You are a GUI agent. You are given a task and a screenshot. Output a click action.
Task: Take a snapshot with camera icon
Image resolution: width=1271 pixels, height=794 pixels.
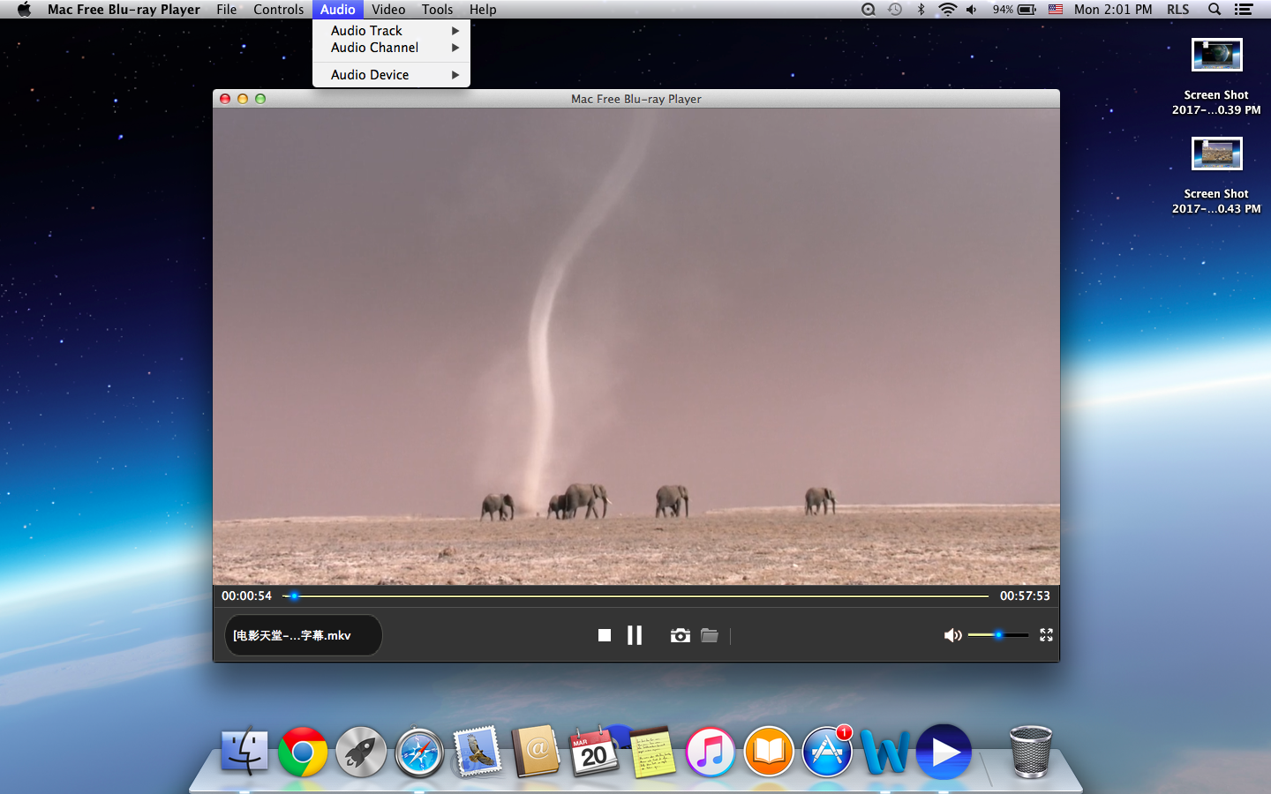[x=680, y=635]
